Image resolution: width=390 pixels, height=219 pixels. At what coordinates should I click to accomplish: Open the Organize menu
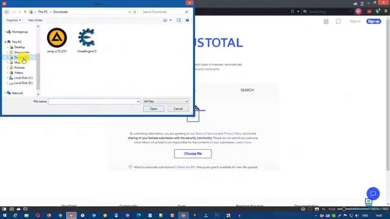point(13,20)
